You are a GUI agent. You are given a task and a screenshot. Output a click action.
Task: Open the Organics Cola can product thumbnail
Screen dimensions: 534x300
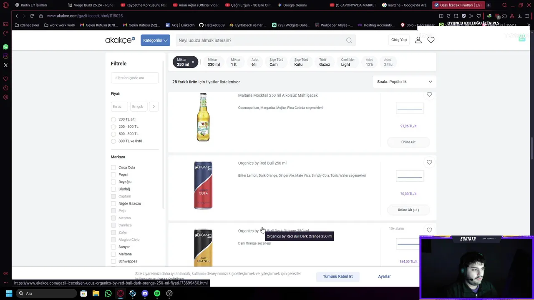tap(203, 185)
